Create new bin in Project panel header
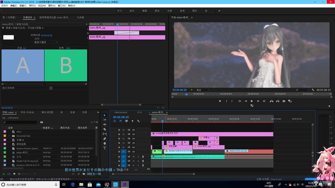 pyautogui.click(x=41, y=122)
